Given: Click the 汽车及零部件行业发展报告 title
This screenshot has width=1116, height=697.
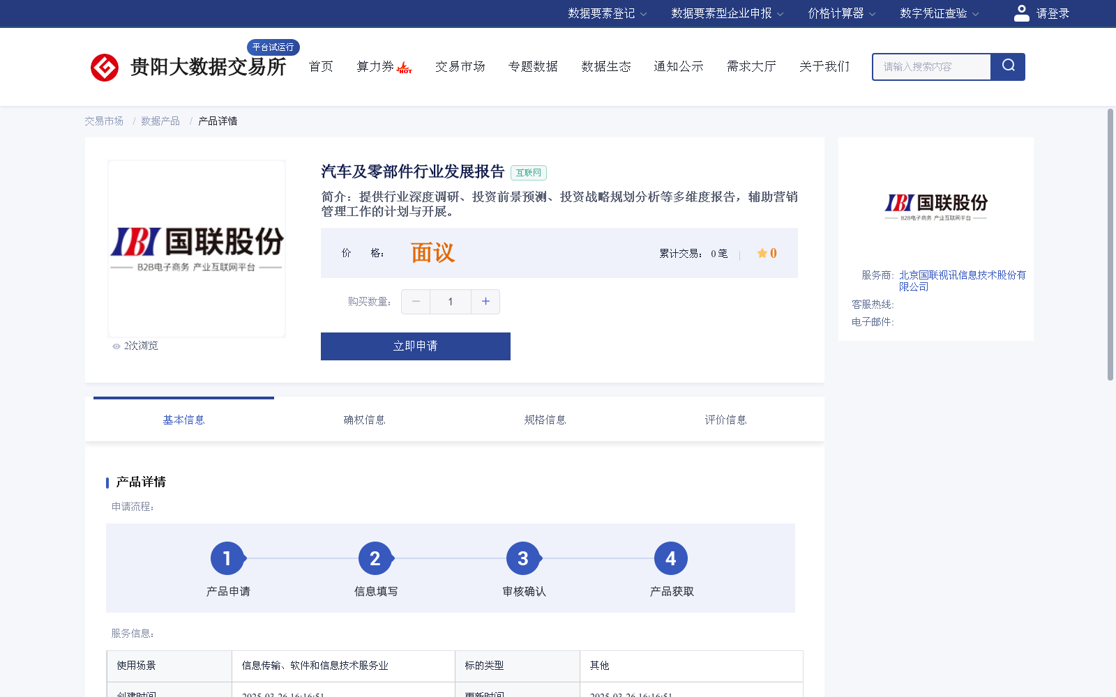Looking at the screenshot, I should [x=413, y=171].
